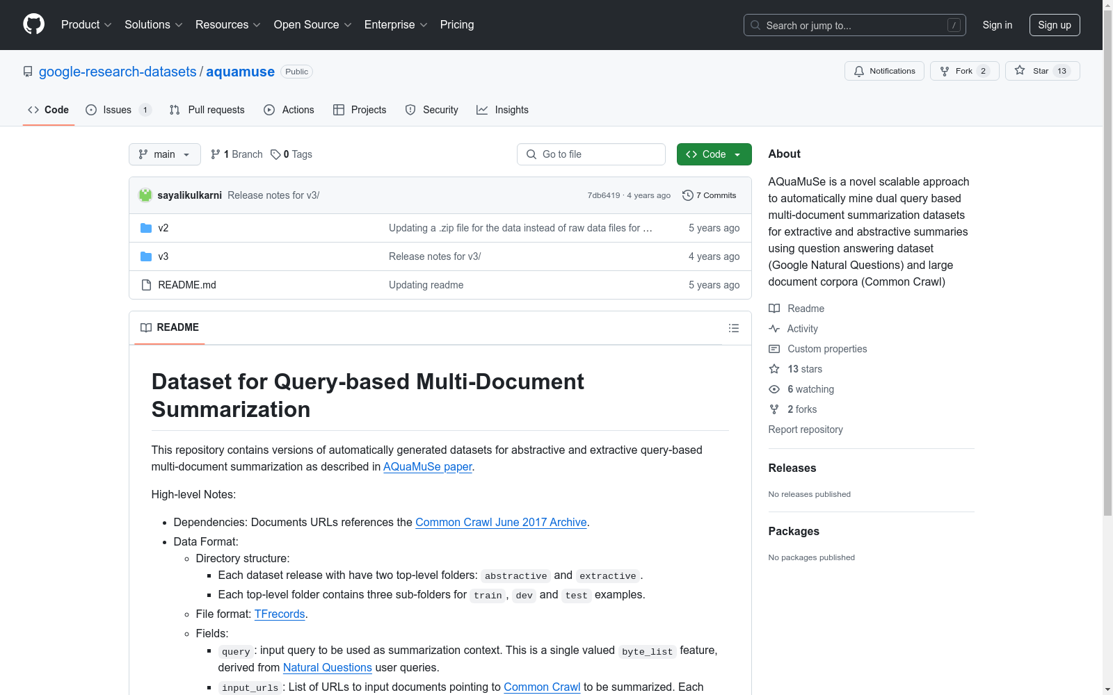Click the star count 13 badge
This screenshot has height=695, width=1113.
(1062, 71)
